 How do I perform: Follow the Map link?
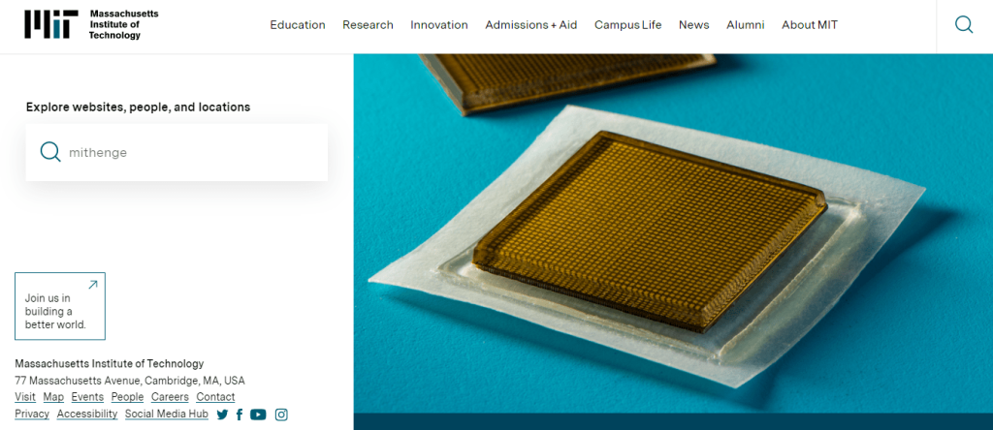pyautogui.click(x=53, y=397)
